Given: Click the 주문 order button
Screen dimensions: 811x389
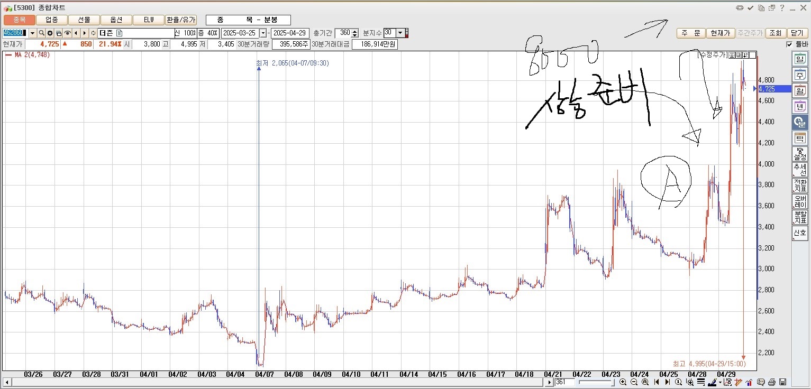Looking at the screenshot, I should pyautogui.click(x=690, y=33).
